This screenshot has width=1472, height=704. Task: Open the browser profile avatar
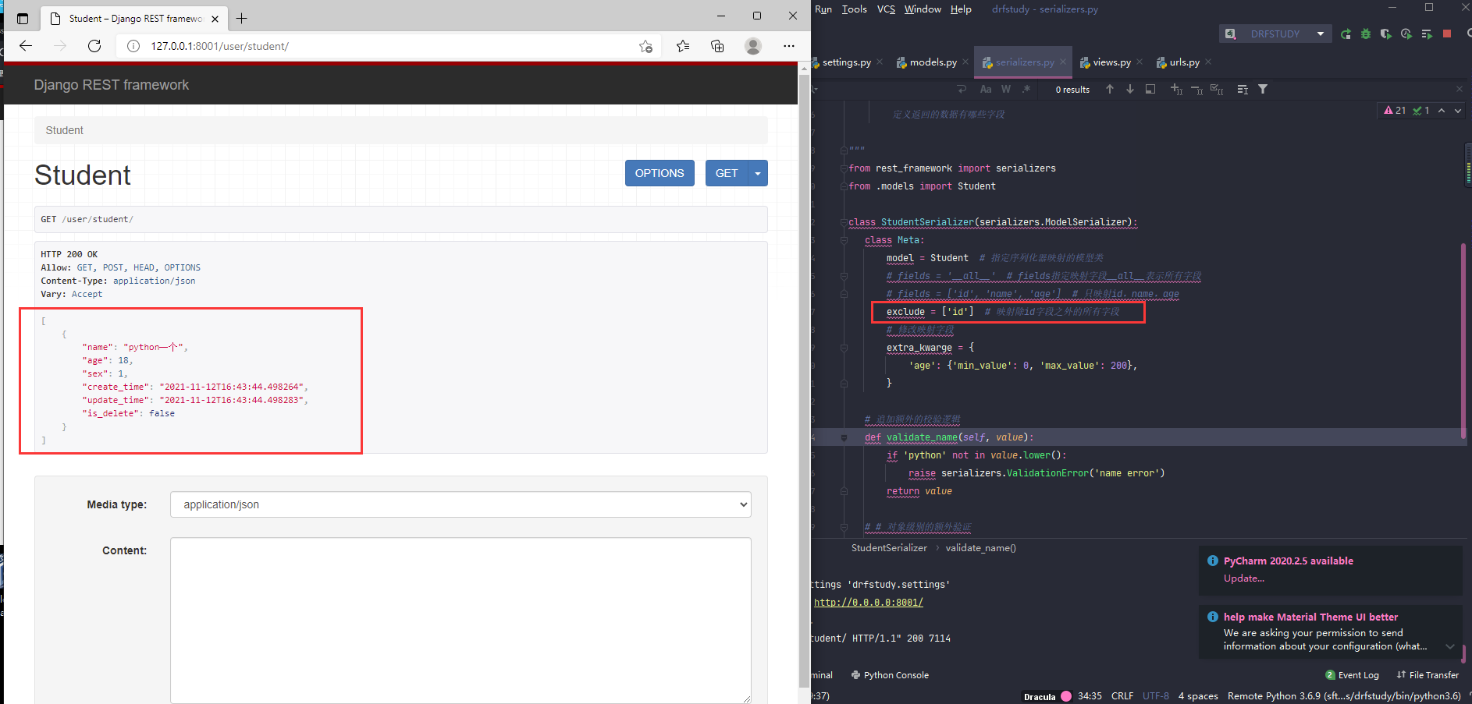(x=753, y=46)
